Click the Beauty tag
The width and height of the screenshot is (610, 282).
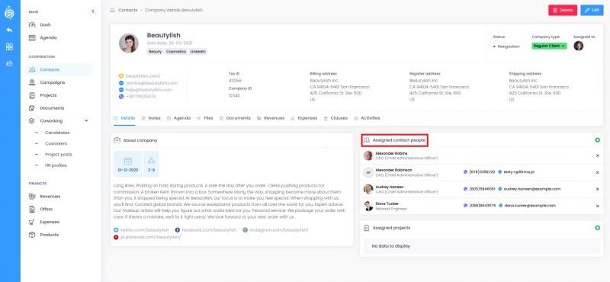pyautogui.click(x=156, y=52)
